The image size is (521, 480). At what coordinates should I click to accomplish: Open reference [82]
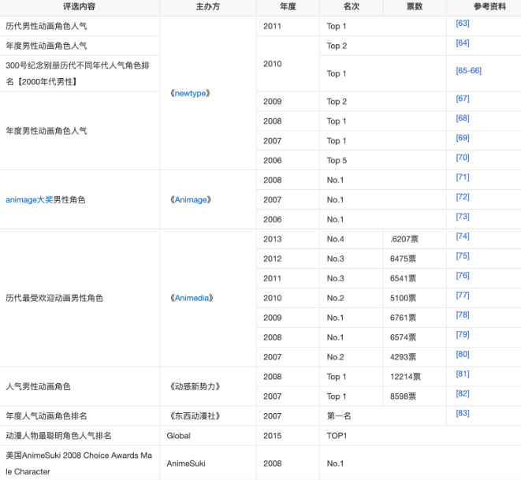tap(463, 393)
